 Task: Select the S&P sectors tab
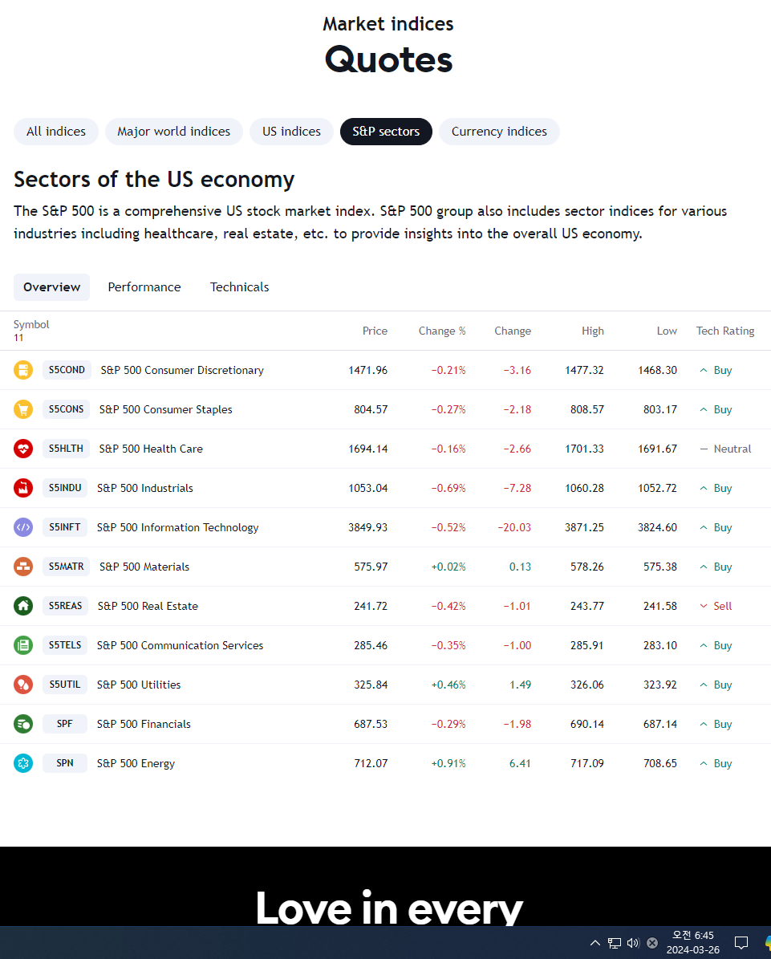coord(386,132)
